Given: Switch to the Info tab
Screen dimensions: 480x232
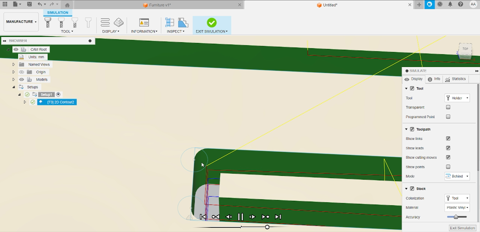Looking at the screenshot, I should [434, 79].
